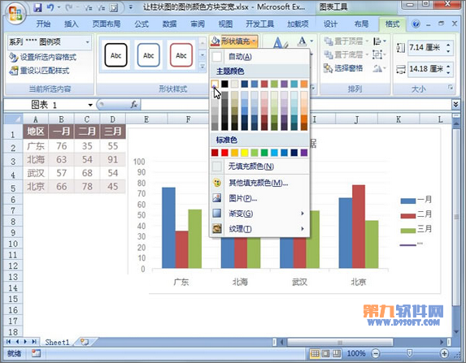Click the insert worksheet tab icon

tap(85, 342)
